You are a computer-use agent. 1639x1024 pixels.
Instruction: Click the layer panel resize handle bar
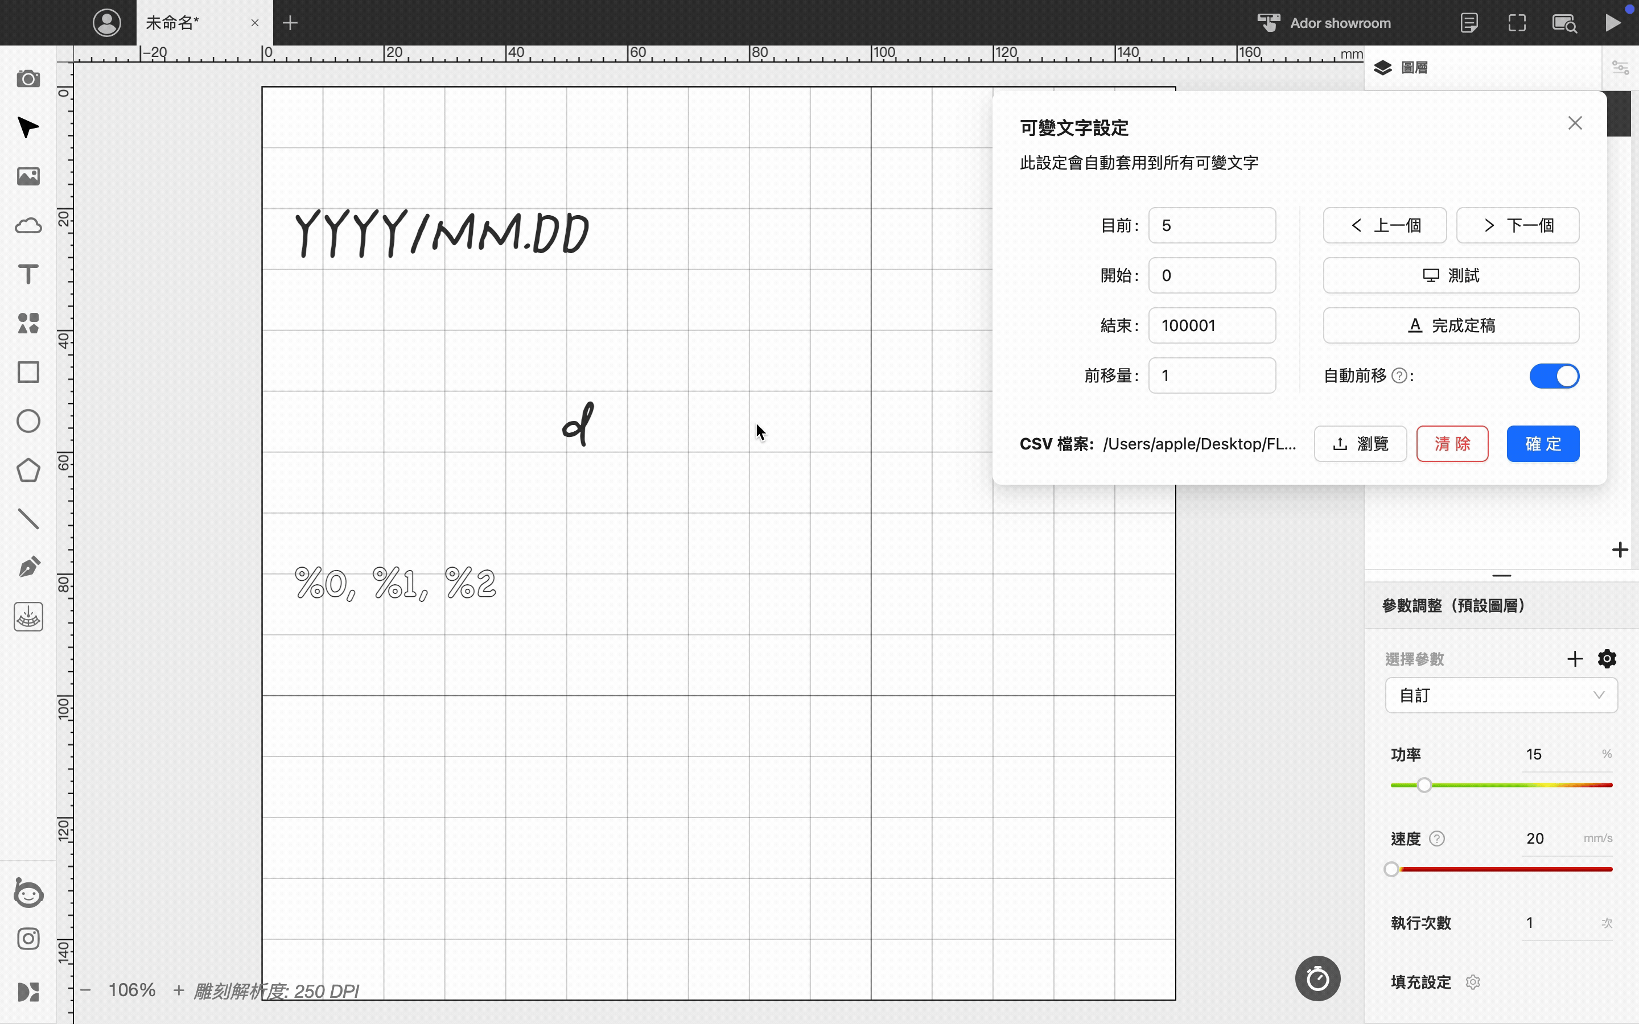point(1501,576)
